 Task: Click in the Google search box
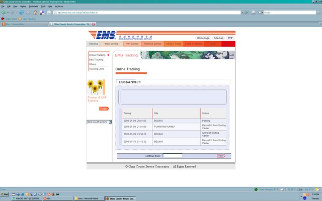(x=290, y=13)
